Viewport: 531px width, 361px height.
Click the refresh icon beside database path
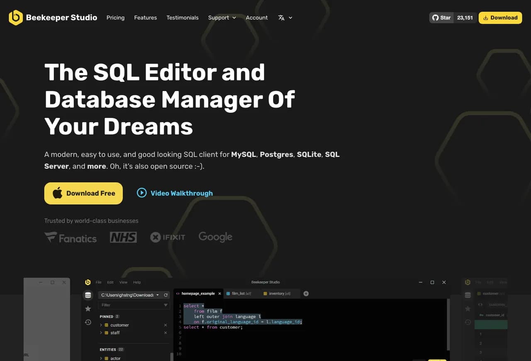[x=166, y=295]
